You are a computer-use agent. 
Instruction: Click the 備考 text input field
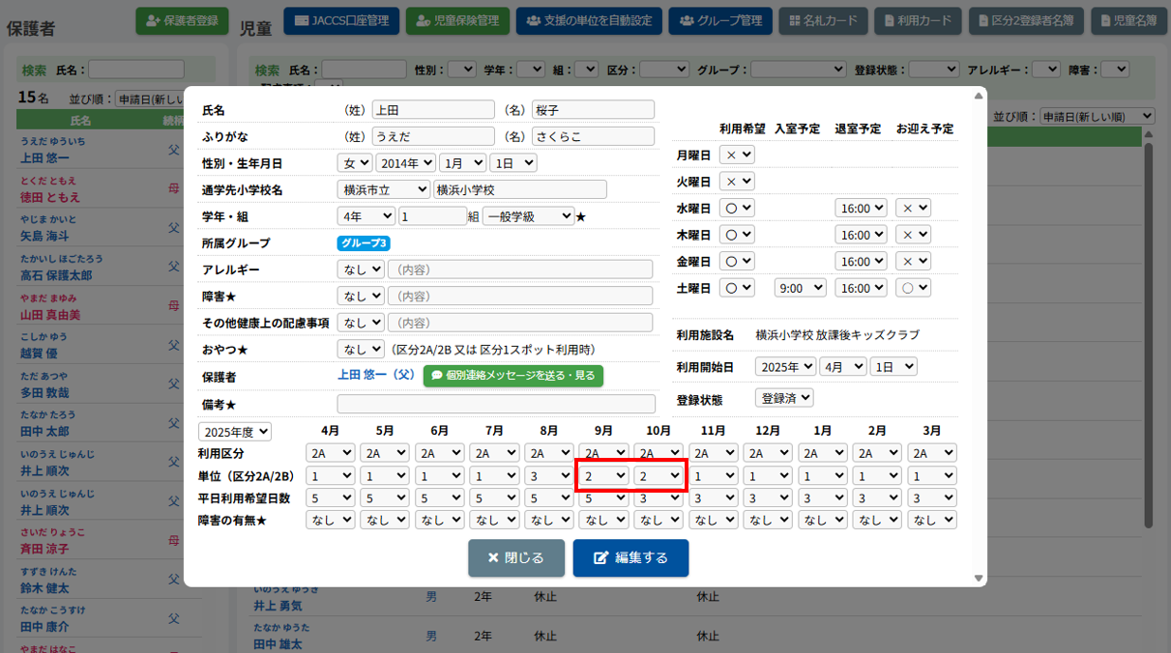[x=495, y=404]
